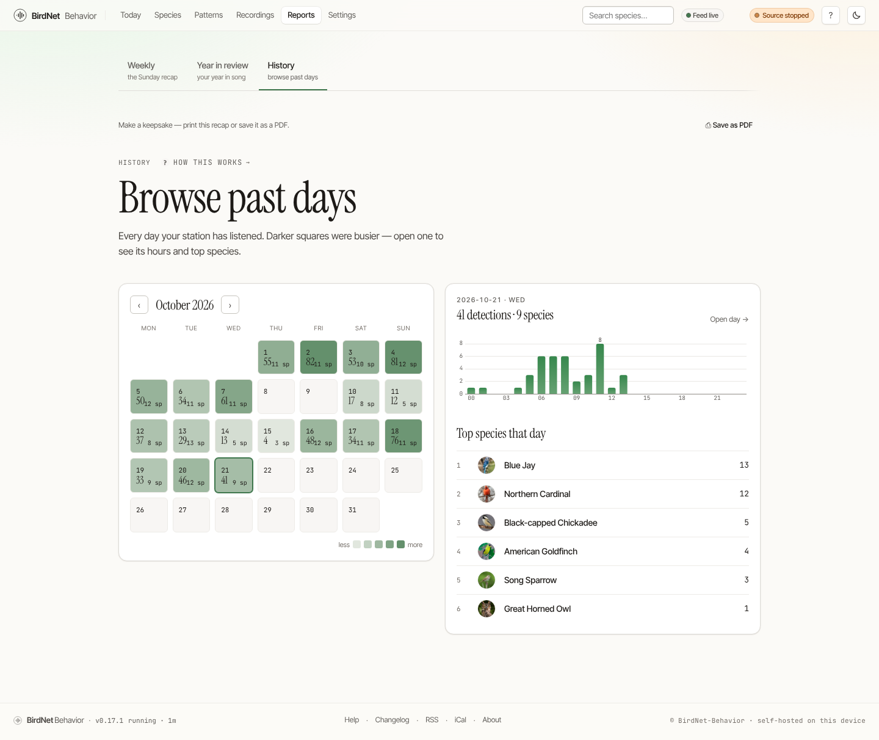The height and width of the screenshot is (740, 879).
Task: Go to the Patterns page
Action: 209,15
